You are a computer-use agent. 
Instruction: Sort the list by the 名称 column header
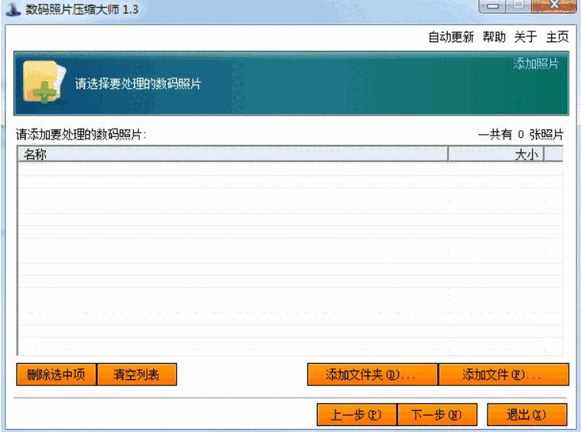(233, 154)
